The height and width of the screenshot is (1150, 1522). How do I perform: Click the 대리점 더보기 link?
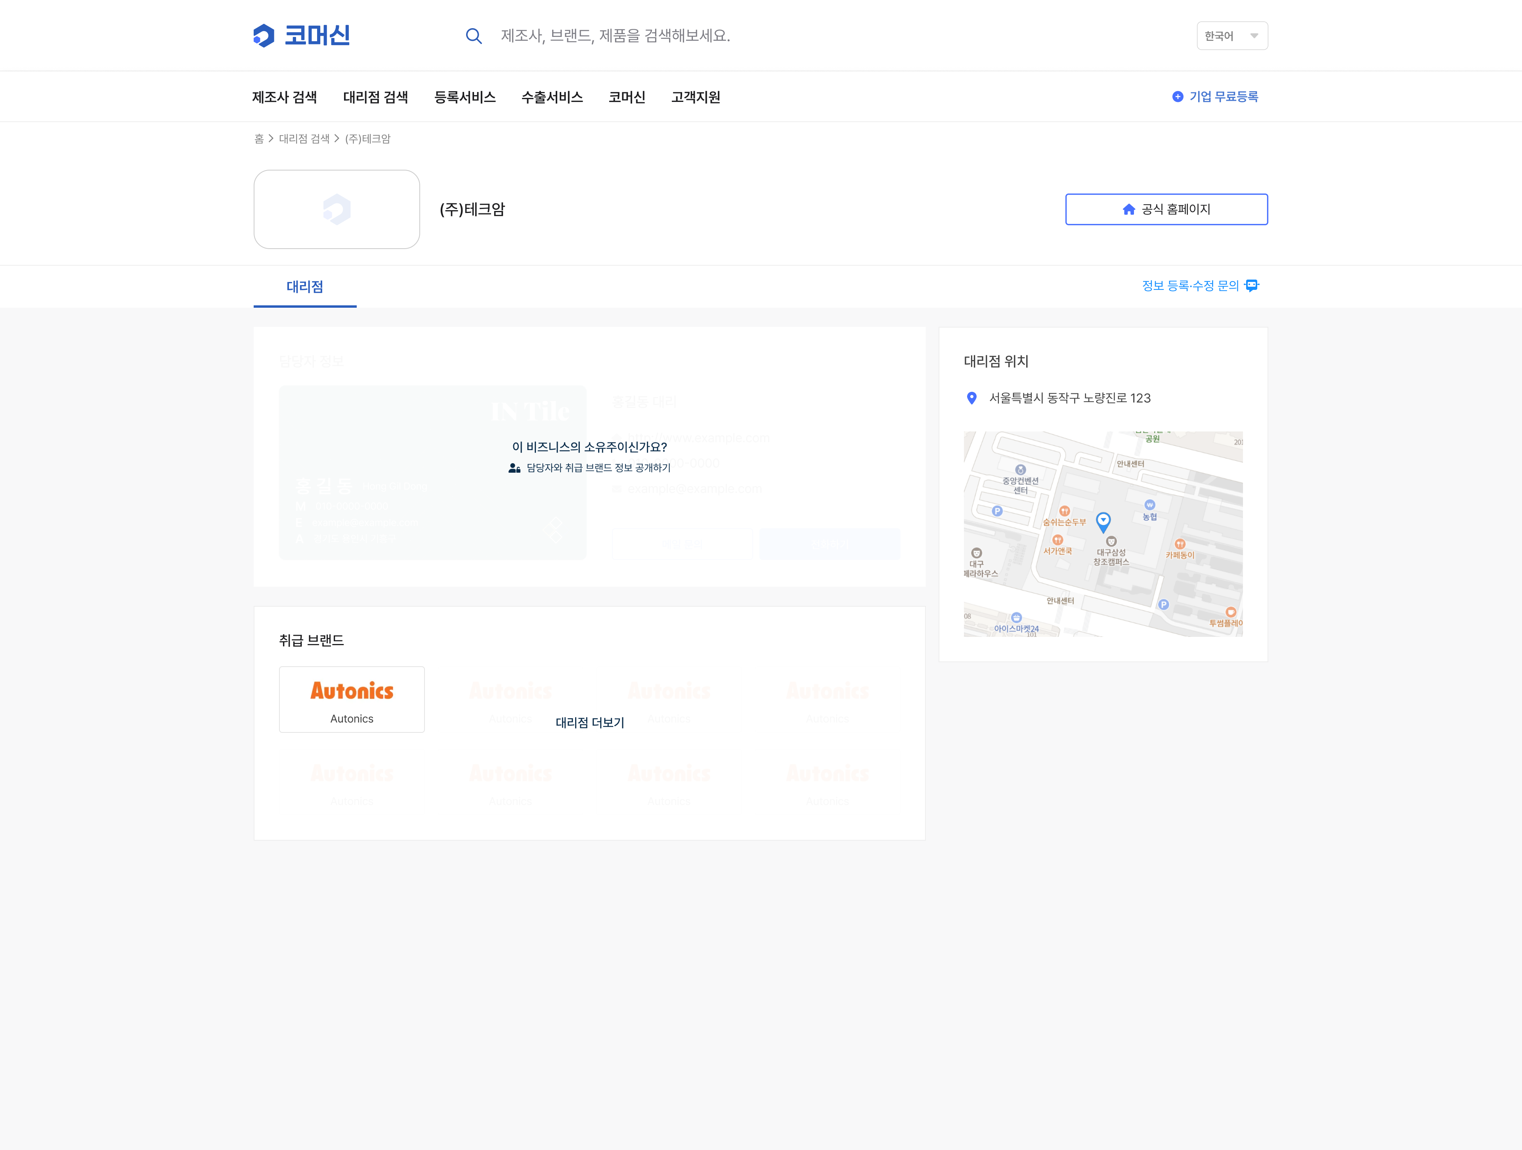[x=590, y=723]
